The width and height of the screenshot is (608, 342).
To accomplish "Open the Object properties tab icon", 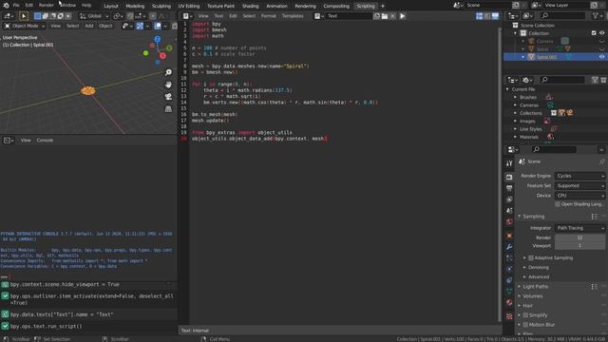I will (509, 236).
